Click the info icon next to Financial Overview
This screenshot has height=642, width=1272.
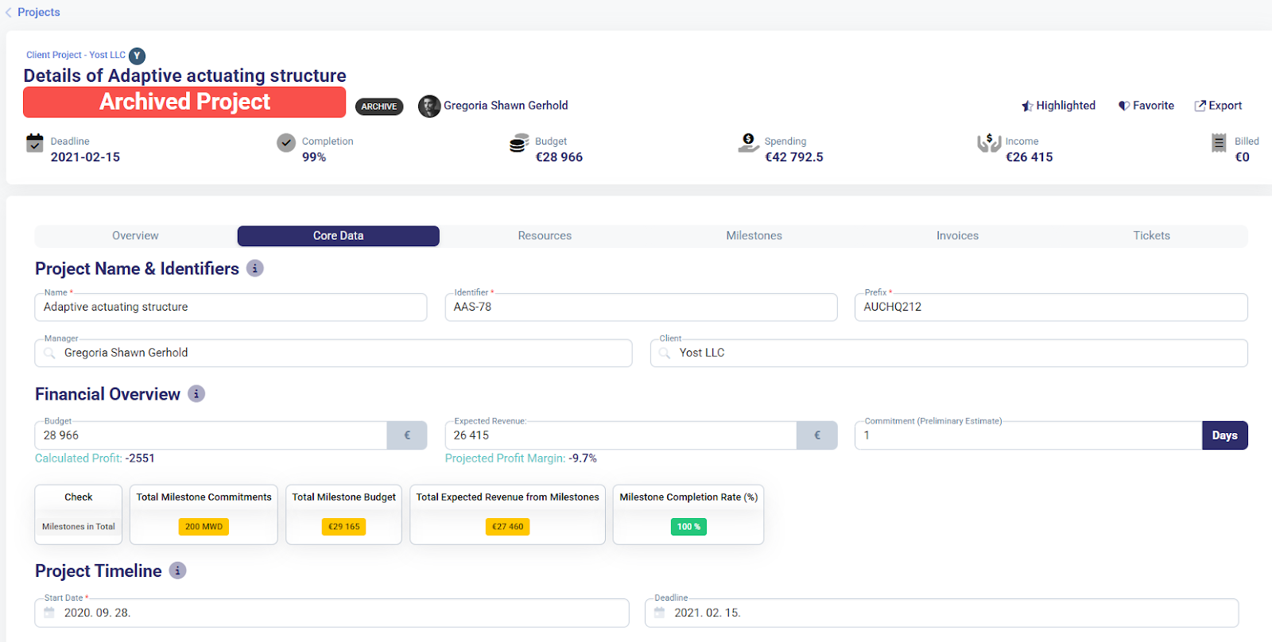pyautogui.click(x=196, y=394)
